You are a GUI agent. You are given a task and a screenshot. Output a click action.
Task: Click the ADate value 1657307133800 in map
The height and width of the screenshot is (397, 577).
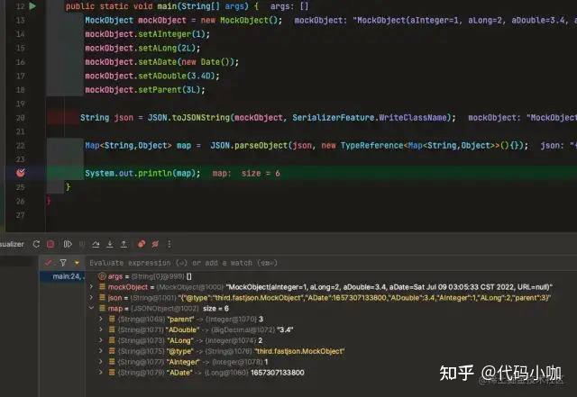pyautogui.click(x=278, y=373)
